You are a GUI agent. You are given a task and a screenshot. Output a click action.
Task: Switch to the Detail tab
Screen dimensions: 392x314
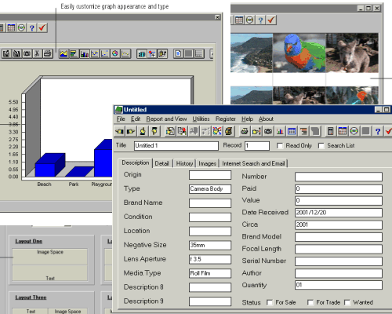tap(162, 163)
